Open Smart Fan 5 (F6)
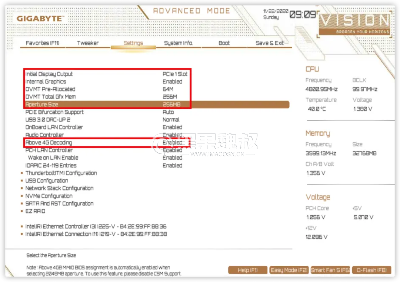The height and width of the screenshot is (282, 400). tap(330, 270)
